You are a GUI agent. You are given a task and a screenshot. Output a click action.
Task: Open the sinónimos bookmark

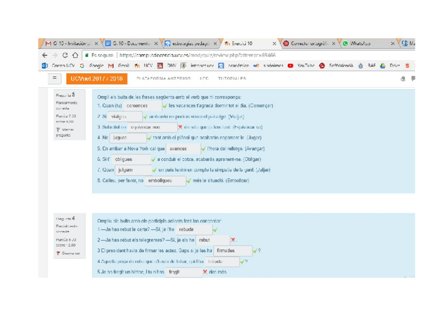point(268,65)
